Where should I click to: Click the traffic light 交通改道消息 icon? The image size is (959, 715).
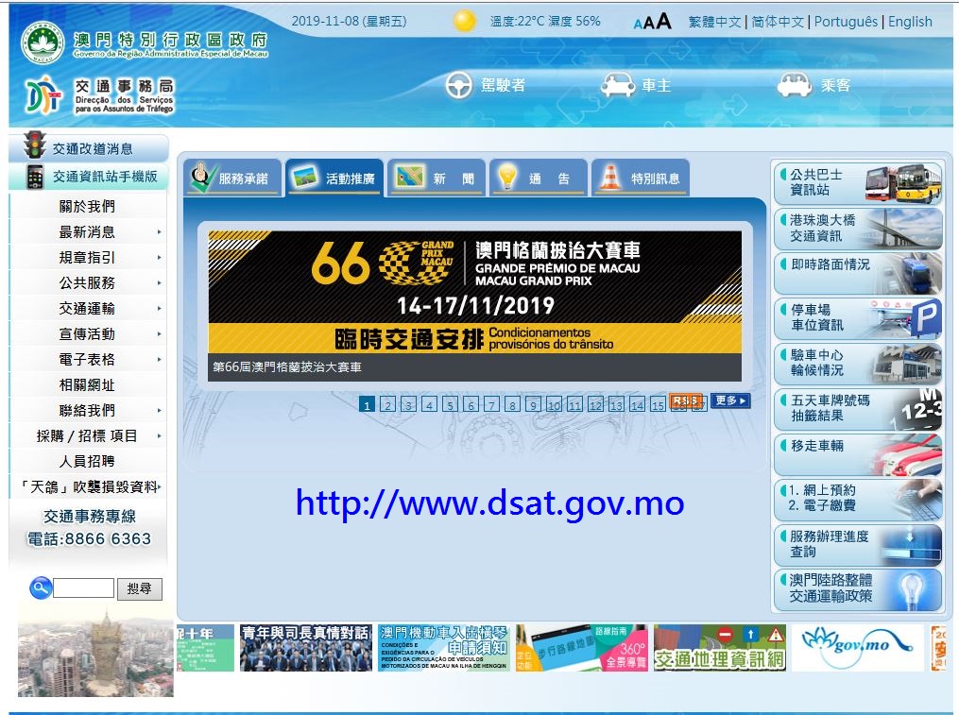click(35, 146)
